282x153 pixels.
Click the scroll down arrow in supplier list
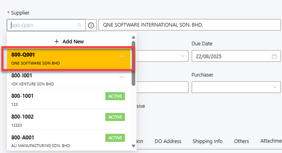coord(133,146)
